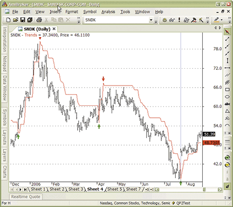Switch to the Sheet 5 tab
Screen dimensions: 233x207
pos(114,189)
